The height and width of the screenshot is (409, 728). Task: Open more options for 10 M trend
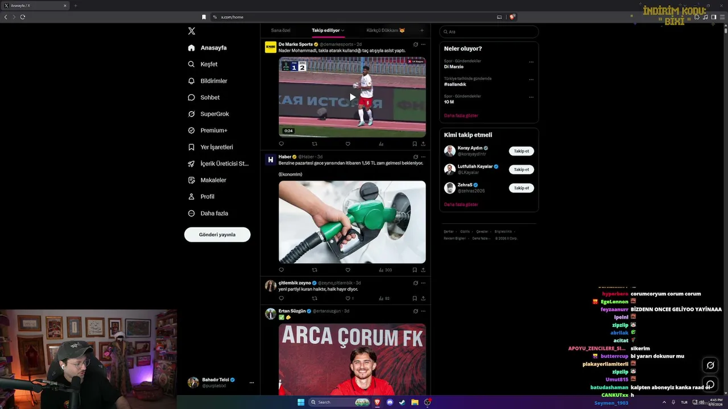[531, 97]
